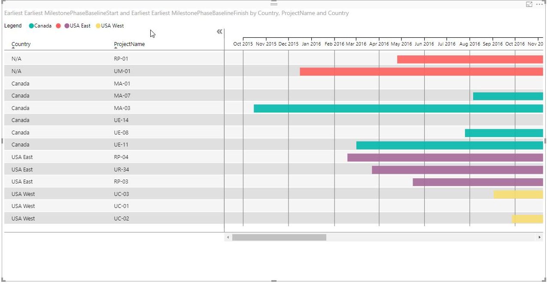
Task: Click the USA East legend text
Action: click(x=80, y=26)
